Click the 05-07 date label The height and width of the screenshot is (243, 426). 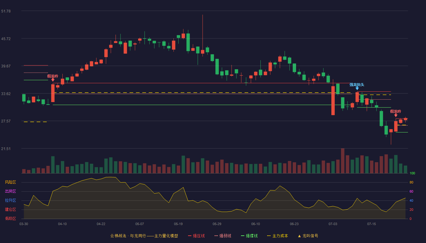(x=140, y=224)
